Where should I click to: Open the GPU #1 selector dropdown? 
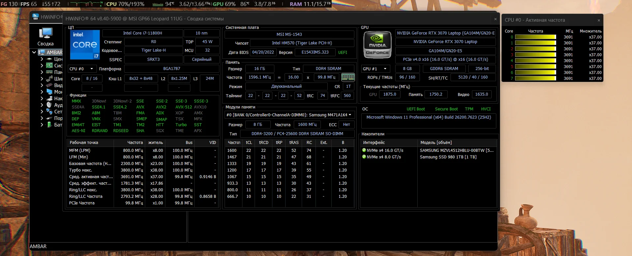click(x=375, y=69)
